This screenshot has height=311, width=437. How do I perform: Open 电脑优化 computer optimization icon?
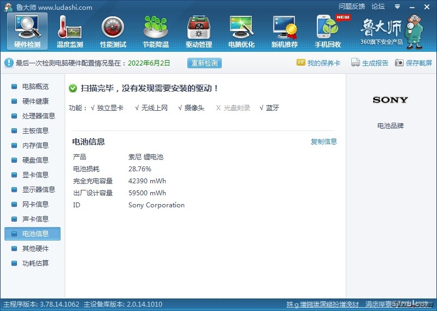[x=241, y=31]
